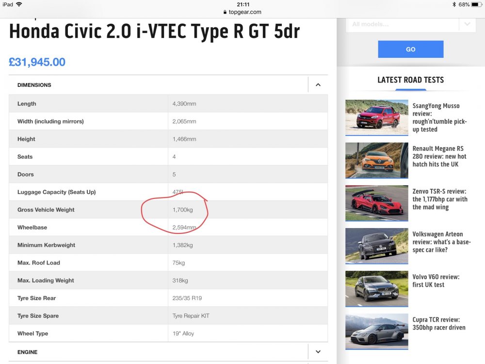Open the Zenvo TSR-S thumbnail image
This screenshot has width=485, height=364.
tap(377, 203)
